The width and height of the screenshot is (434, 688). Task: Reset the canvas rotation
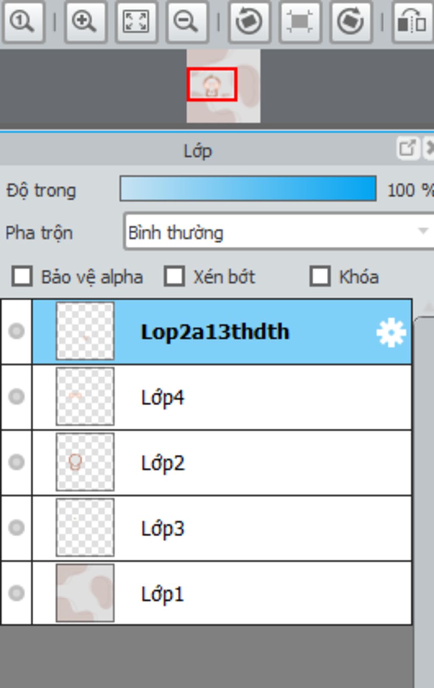tap(299, 21)
